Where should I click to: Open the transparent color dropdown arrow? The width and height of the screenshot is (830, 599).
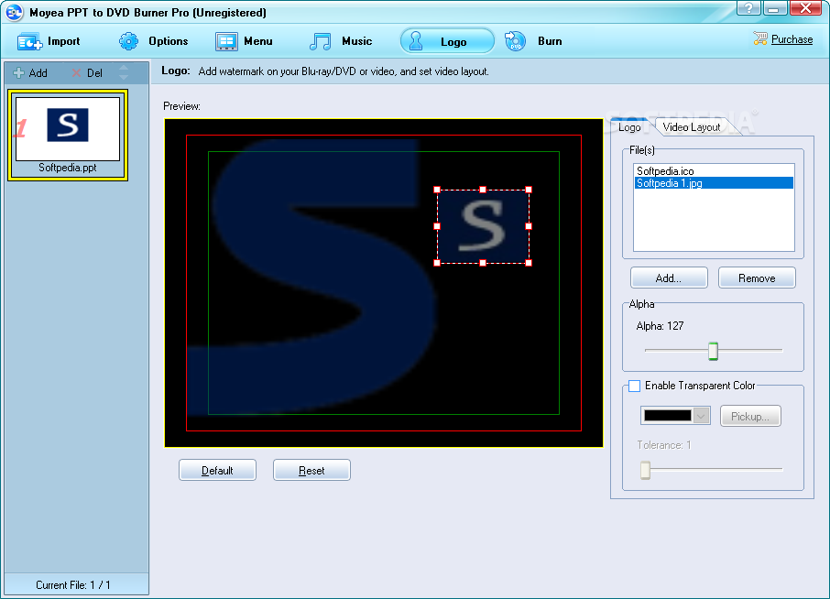[x=702, y=416]
